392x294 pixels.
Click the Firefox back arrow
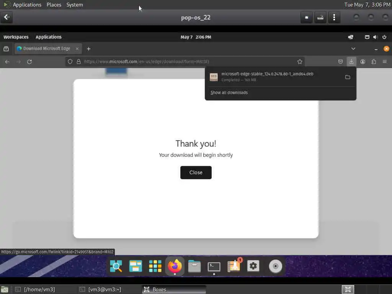7,62
